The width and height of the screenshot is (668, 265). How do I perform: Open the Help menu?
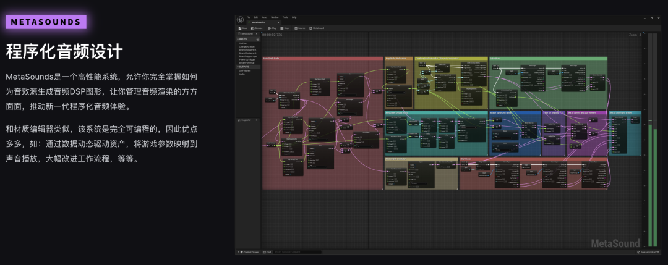tap(294, 17)
